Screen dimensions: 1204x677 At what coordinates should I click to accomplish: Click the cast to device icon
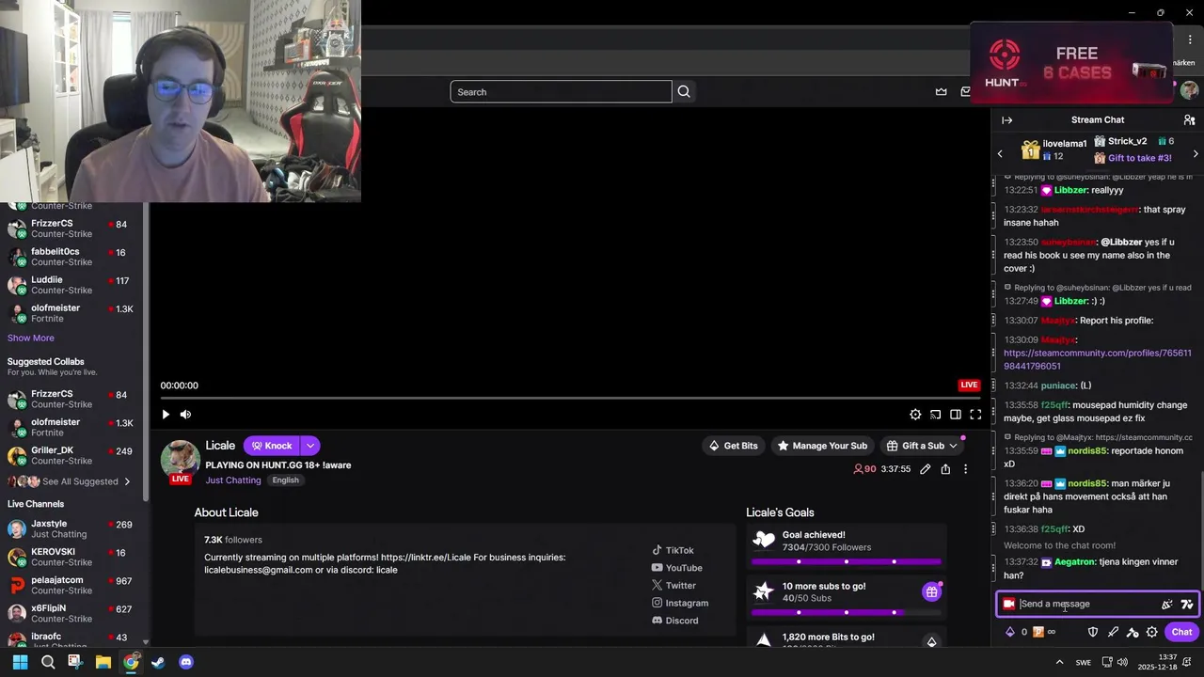pos(935,415)
